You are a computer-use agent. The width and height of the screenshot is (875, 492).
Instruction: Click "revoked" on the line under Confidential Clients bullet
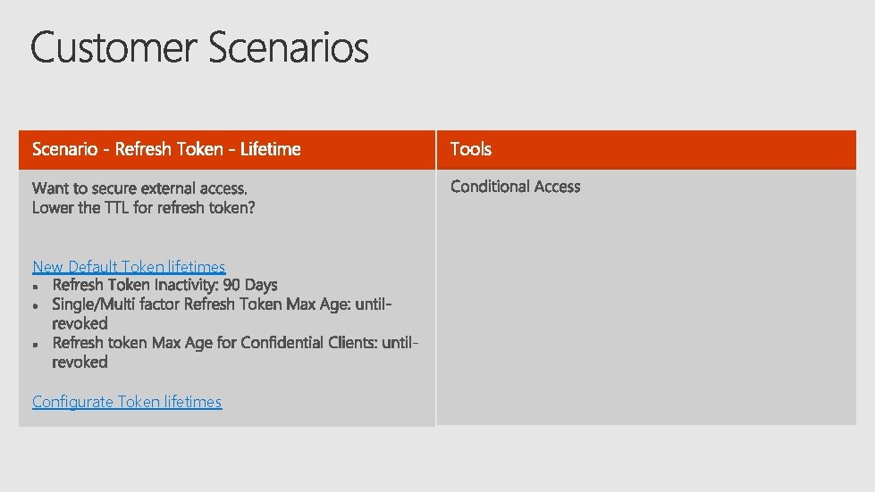click(x=80, y=362)
